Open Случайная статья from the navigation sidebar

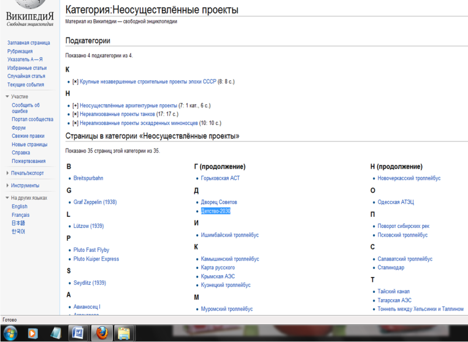[x=26, y=76]
